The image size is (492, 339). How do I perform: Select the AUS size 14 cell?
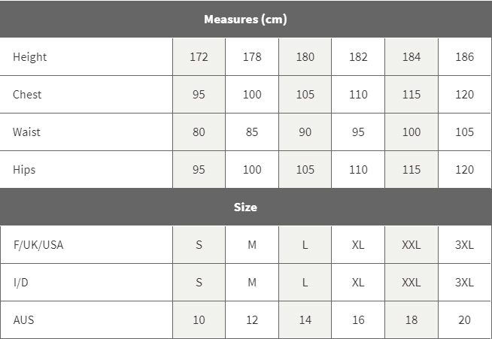pyautogui.click(x=305, y=320)
